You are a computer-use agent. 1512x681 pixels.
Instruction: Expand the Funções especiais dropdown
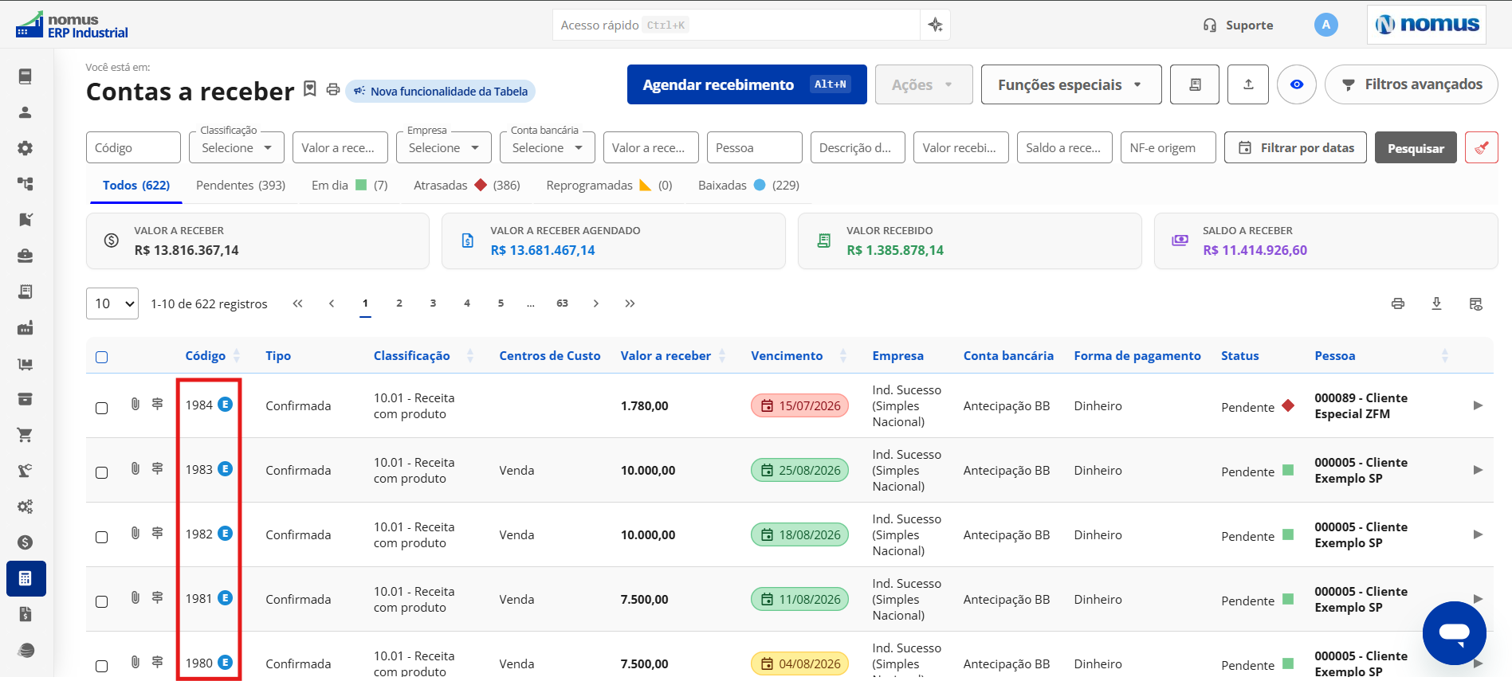[1071, 84]
